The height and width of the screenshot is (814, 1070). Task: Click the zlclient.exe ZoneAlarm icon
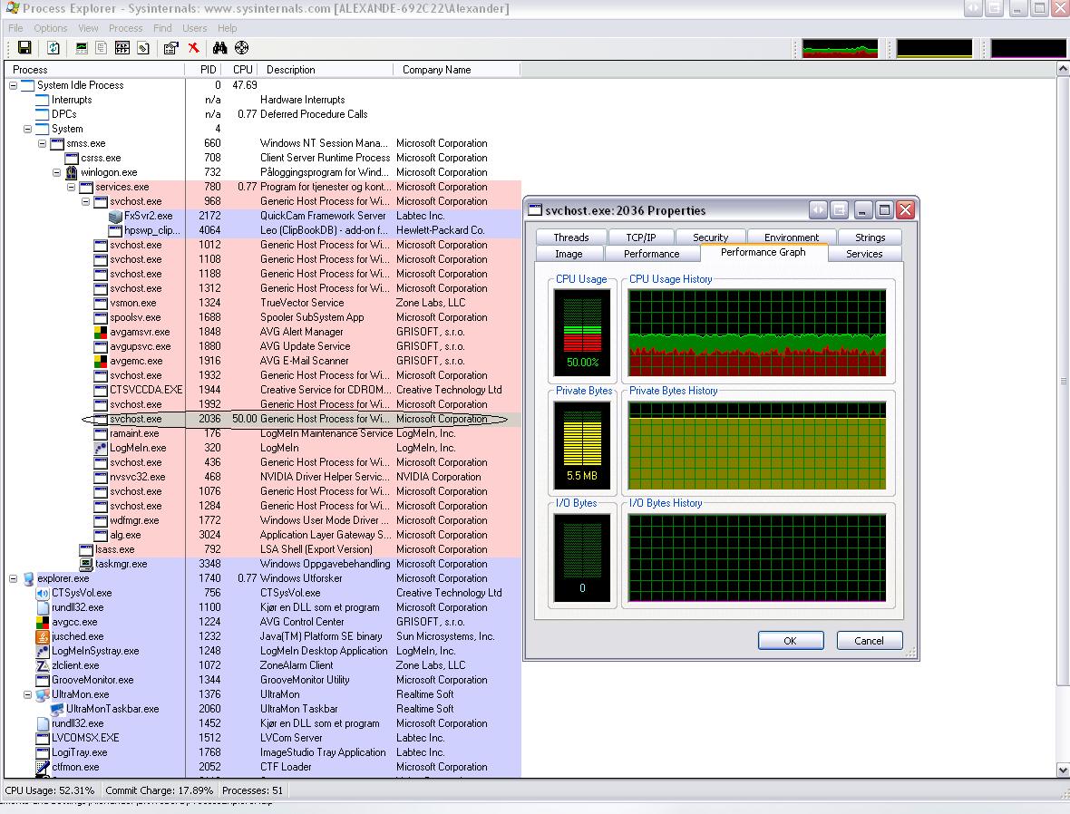pos(43,665)
